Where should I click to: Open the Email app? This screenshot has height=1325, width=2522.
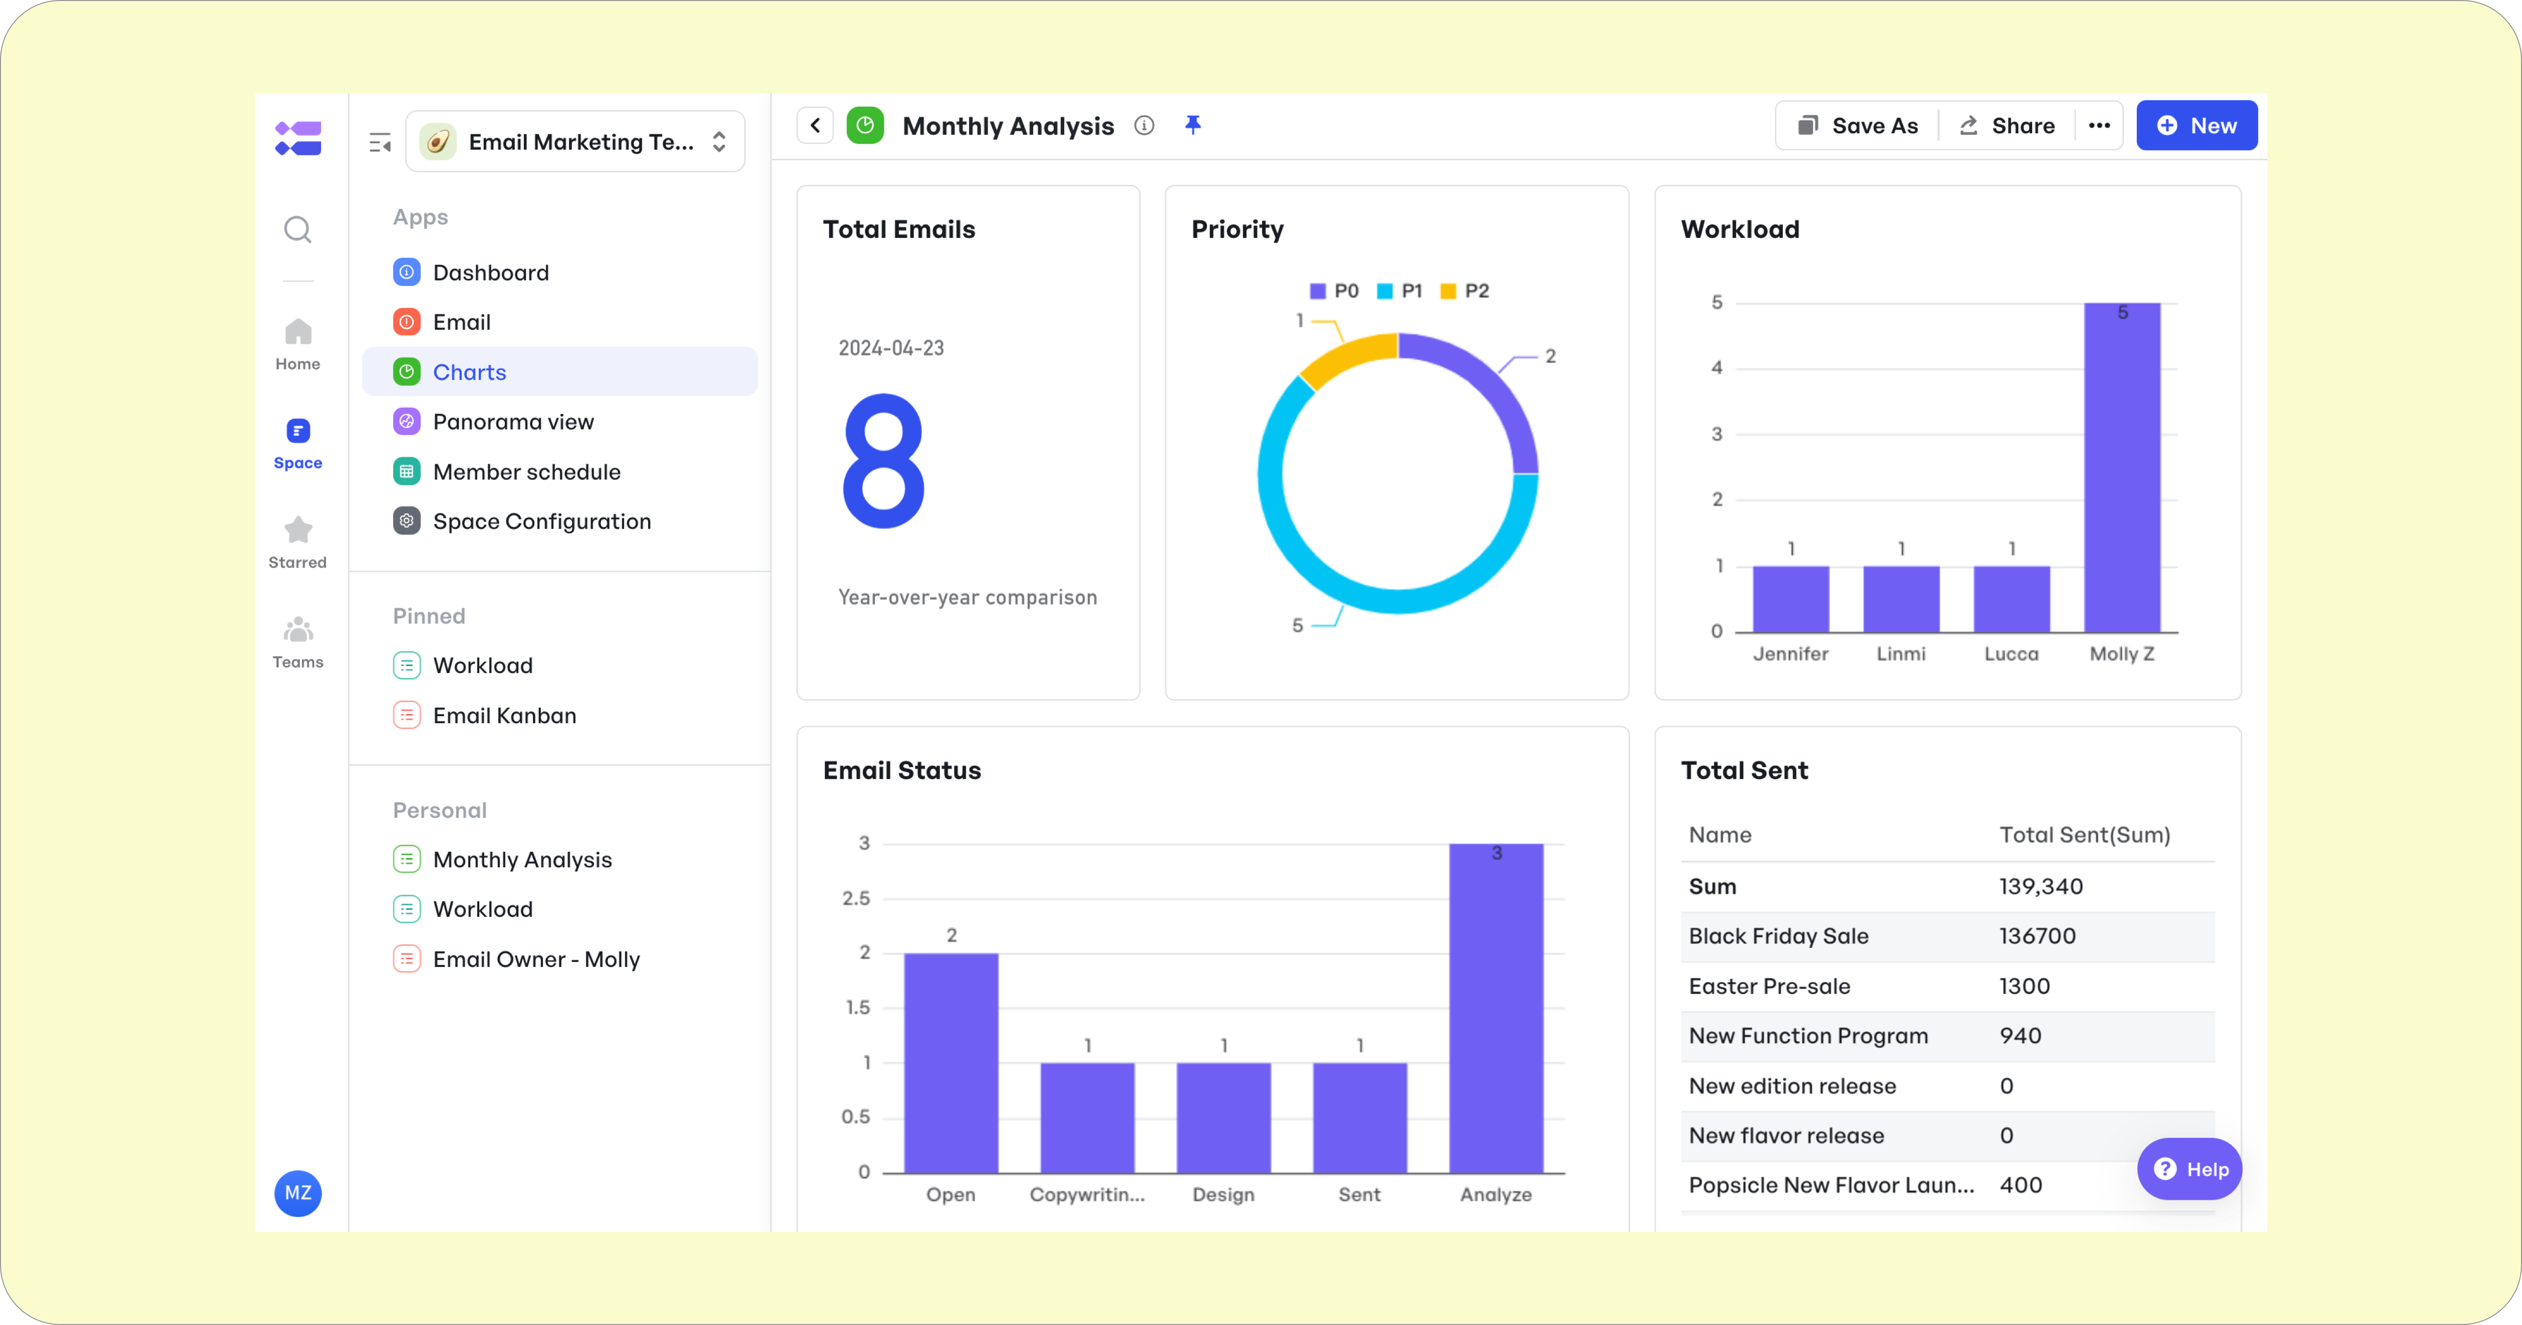pos(560,322)
